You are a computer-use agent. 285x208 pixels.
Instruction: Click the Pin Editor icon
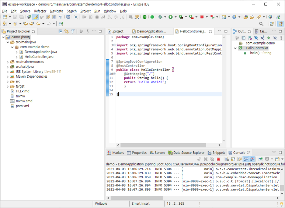point(61,24)
